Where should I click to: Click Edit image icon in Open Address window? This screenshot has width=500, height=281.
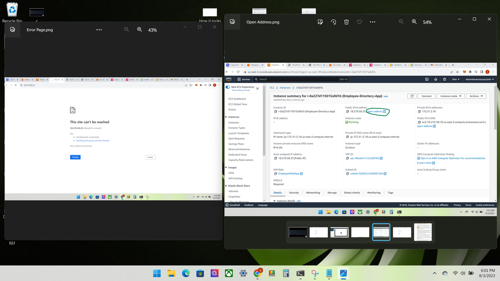pyautogui.click(x=320, y=22)
